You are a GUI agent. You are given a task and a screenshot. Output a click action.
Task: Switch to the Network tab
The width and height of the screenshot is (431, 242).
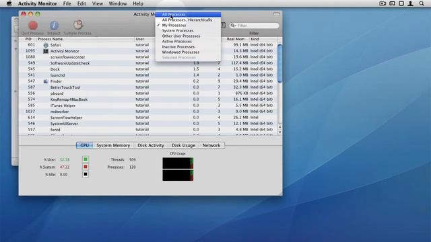211,145
